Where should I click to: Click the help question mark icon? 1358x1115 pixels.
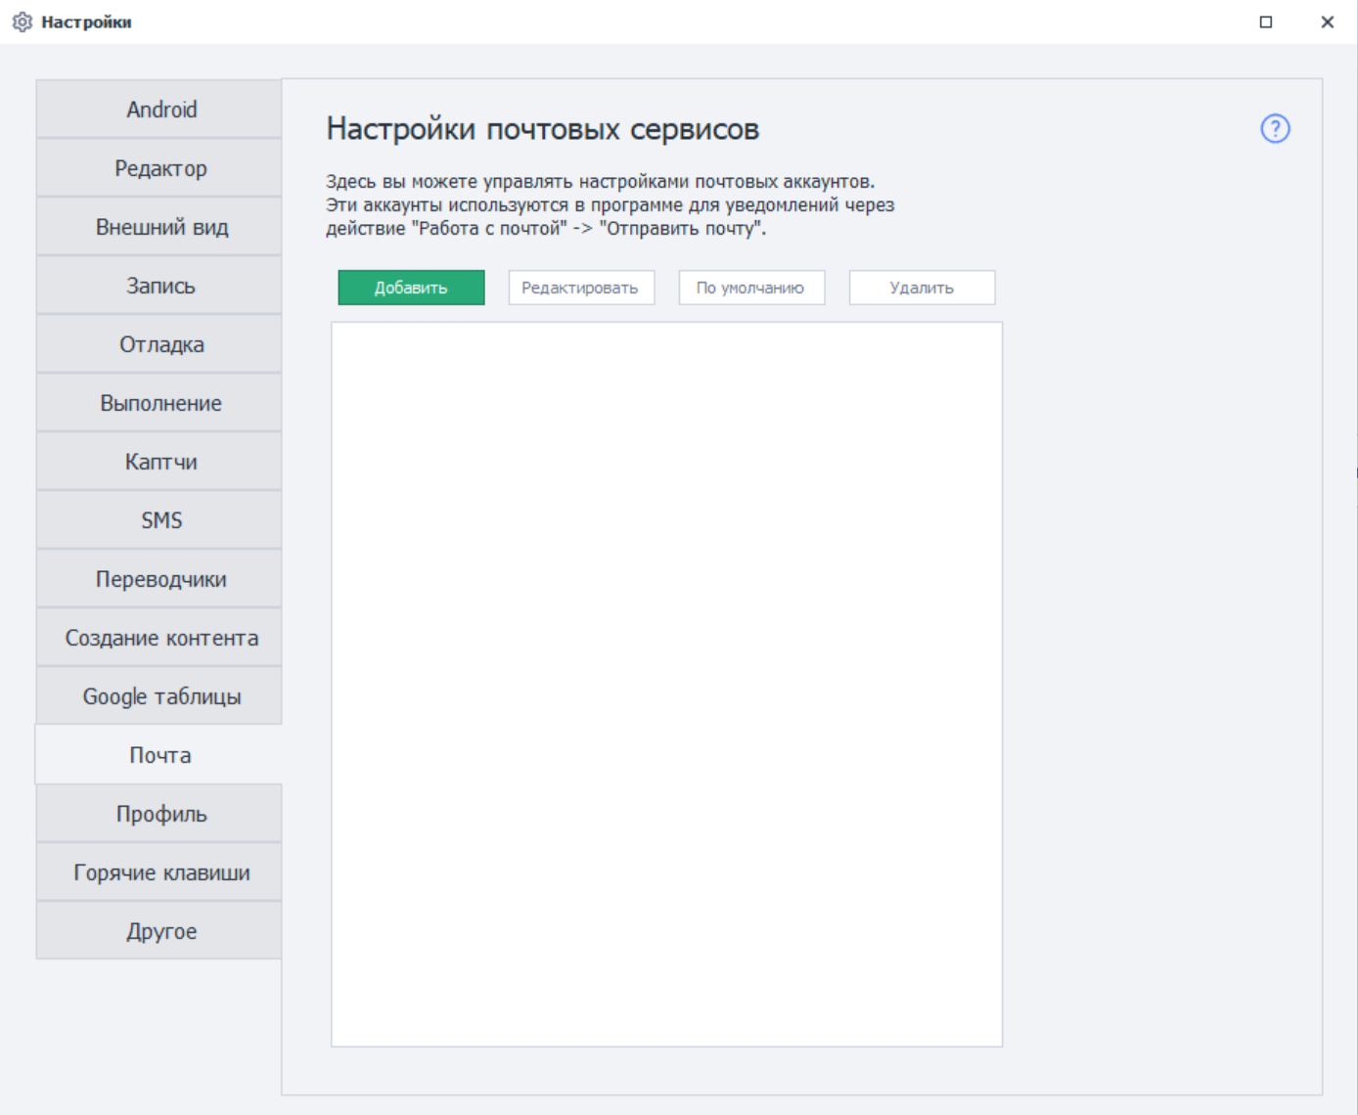pos(1275,128)
